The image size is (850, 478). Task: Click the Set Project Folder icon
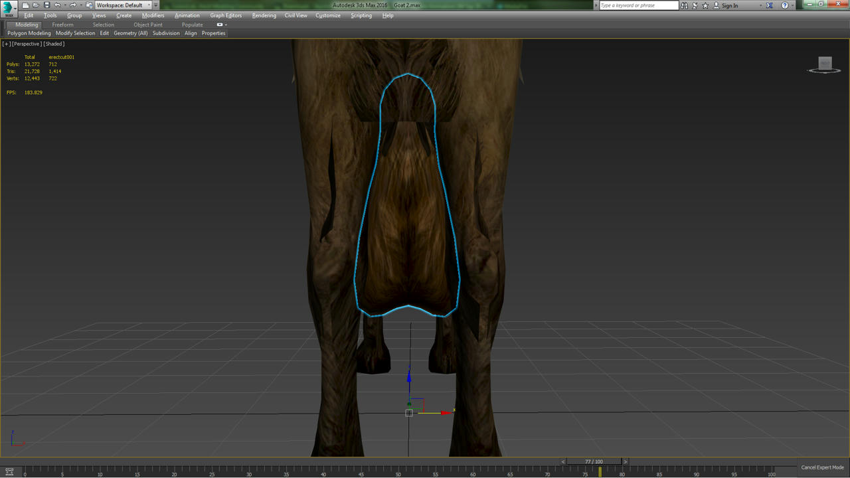(89, 5)
